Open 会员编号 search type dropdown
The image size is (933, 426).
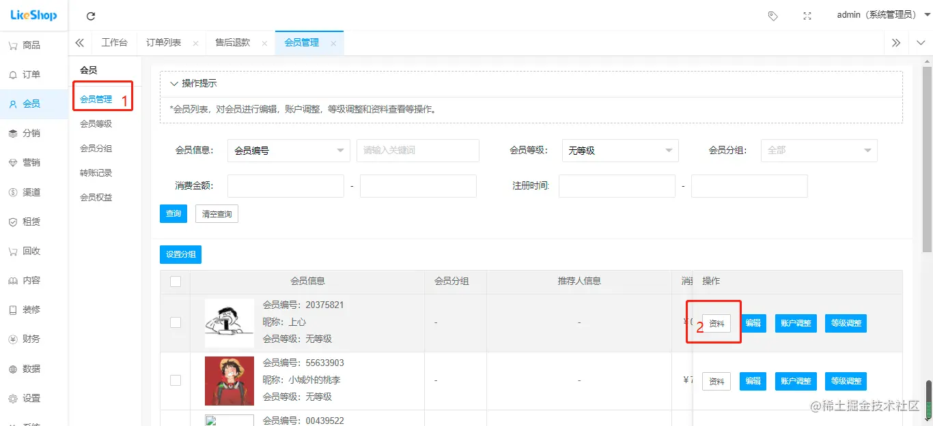289,151
